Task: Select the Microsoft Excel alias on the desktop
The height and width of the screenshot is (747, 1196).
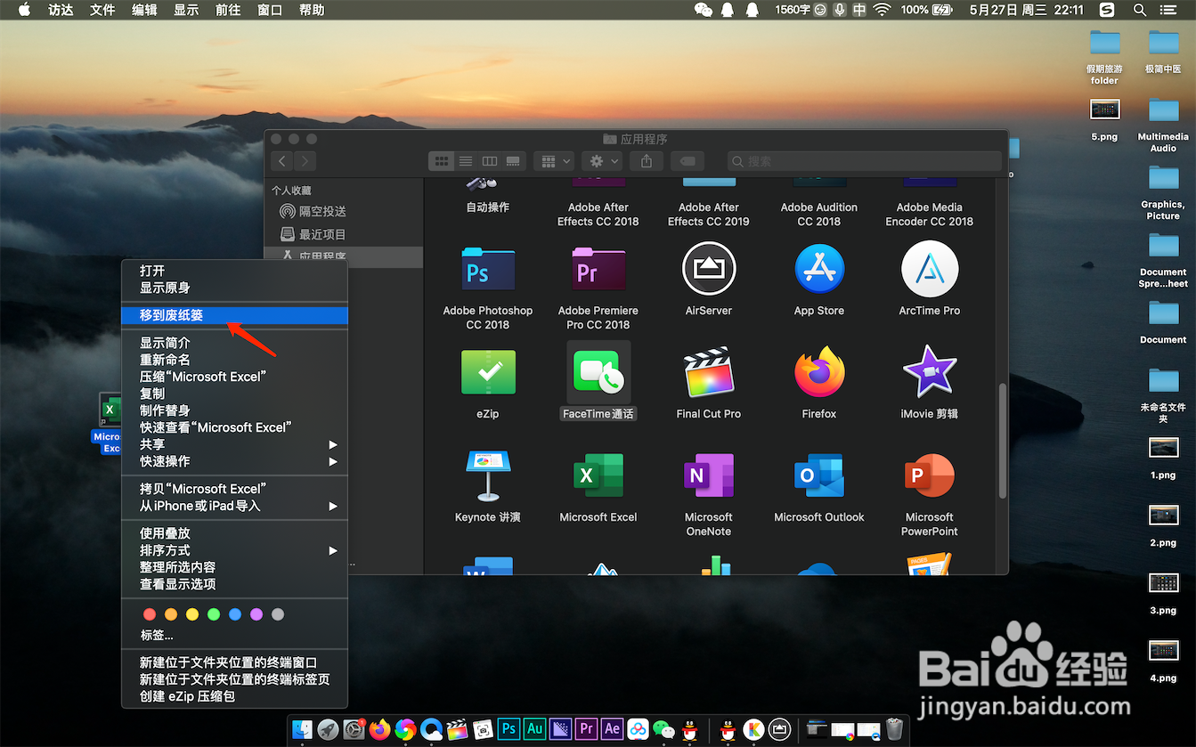Action: [110, 410]
